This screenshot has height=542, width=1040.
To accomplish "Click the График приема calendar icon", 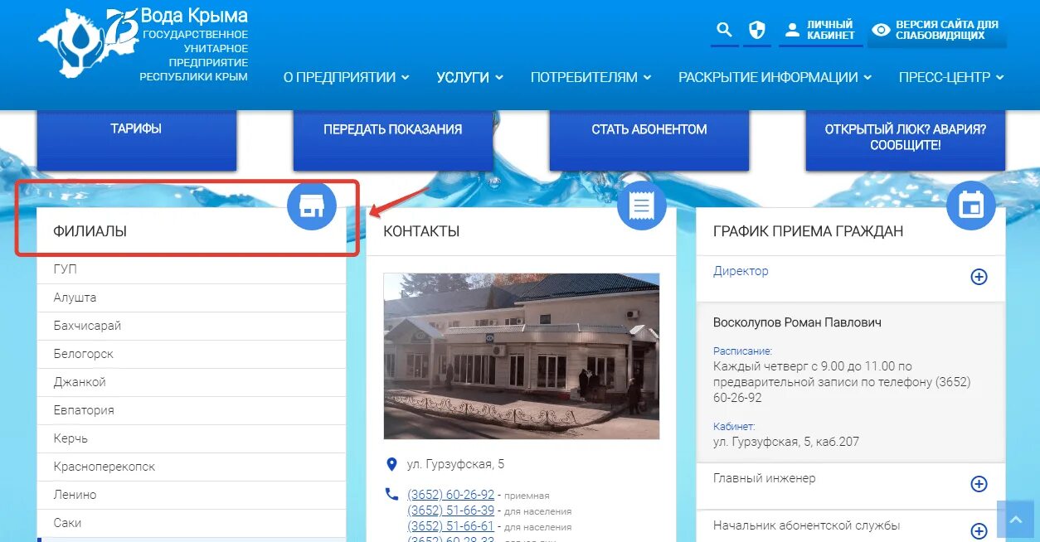I will pyautogui.click(x=971, y=206).
